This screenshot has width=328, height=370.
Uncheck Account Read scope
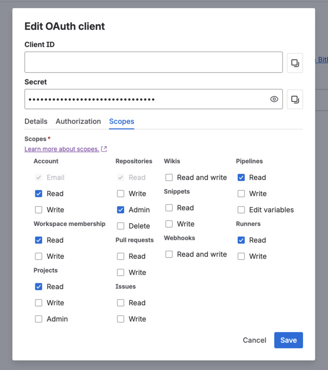pos(38,193)
